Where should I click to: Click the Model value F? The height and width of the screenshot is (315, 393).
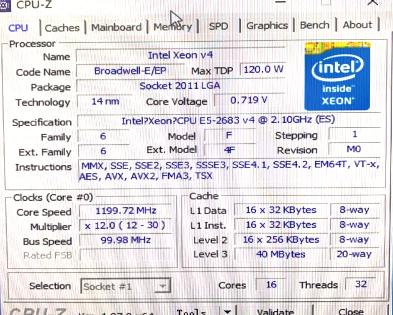point(229,135)
